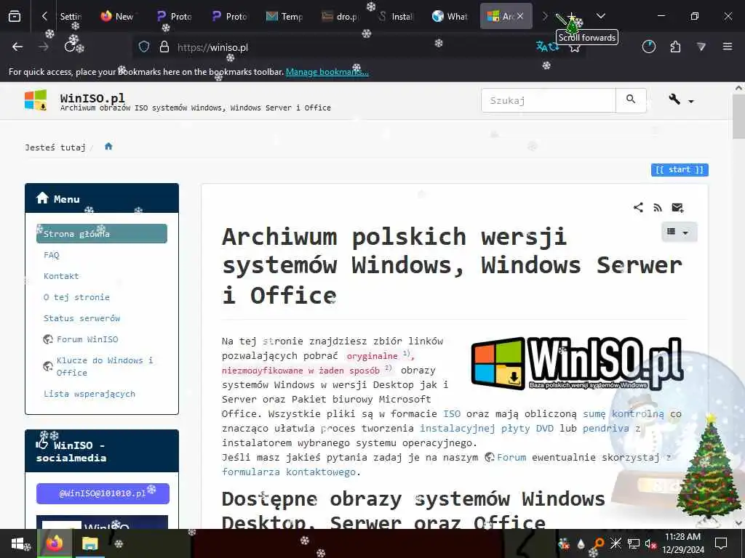745x558 pixels.
Task: Select Strona główna in the menu
Action: tap(102, 234)
